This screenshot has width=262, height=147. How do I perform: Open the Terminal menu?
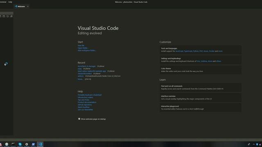coord(3,2)
